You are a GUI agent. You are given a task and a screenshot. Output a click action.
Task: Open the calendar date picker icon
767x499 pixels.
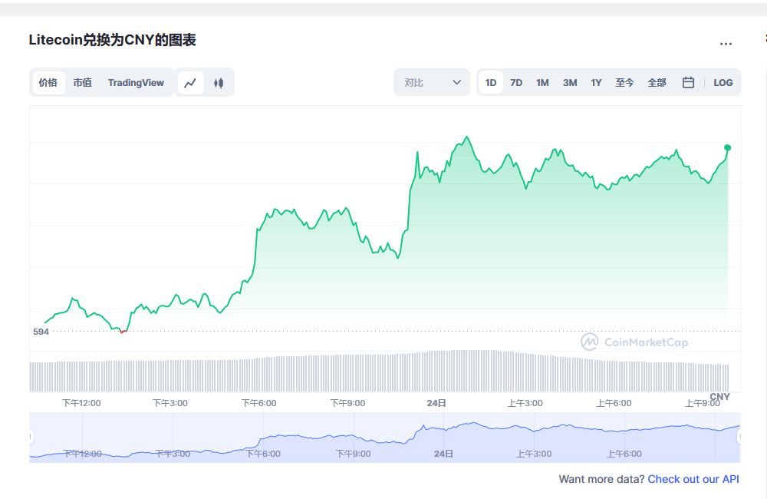point(689,83)
